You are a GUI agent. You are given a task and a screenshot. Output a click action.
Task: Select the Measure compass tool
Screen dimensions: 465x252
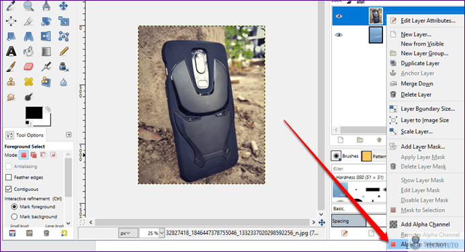pos(46,6)
